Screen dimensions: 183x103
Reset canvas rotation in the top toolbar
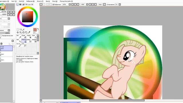tap(96, 5)
